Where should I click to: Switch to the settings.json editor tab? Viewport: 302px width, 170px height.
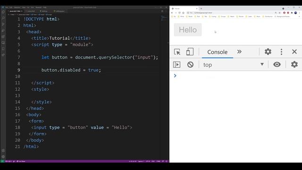click(59, 11)
